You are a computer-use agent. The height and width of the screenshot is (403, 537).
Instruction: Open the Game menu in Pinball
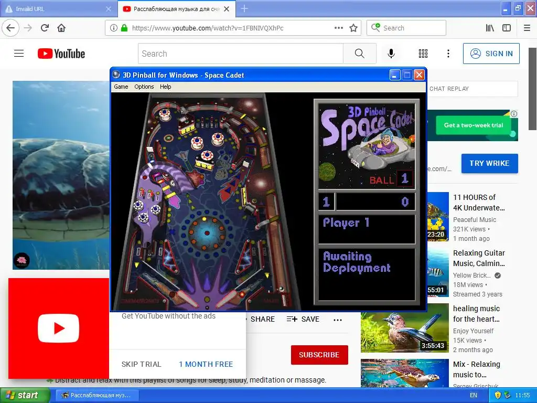(121, 87)
